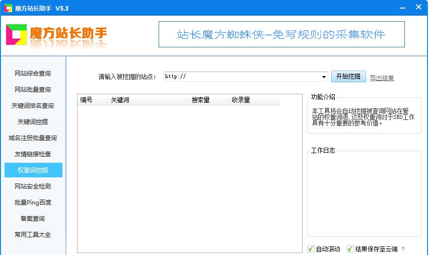Open 网站安全检测 in the sidebar
The image size is (429, 255).
coord(33,186)
